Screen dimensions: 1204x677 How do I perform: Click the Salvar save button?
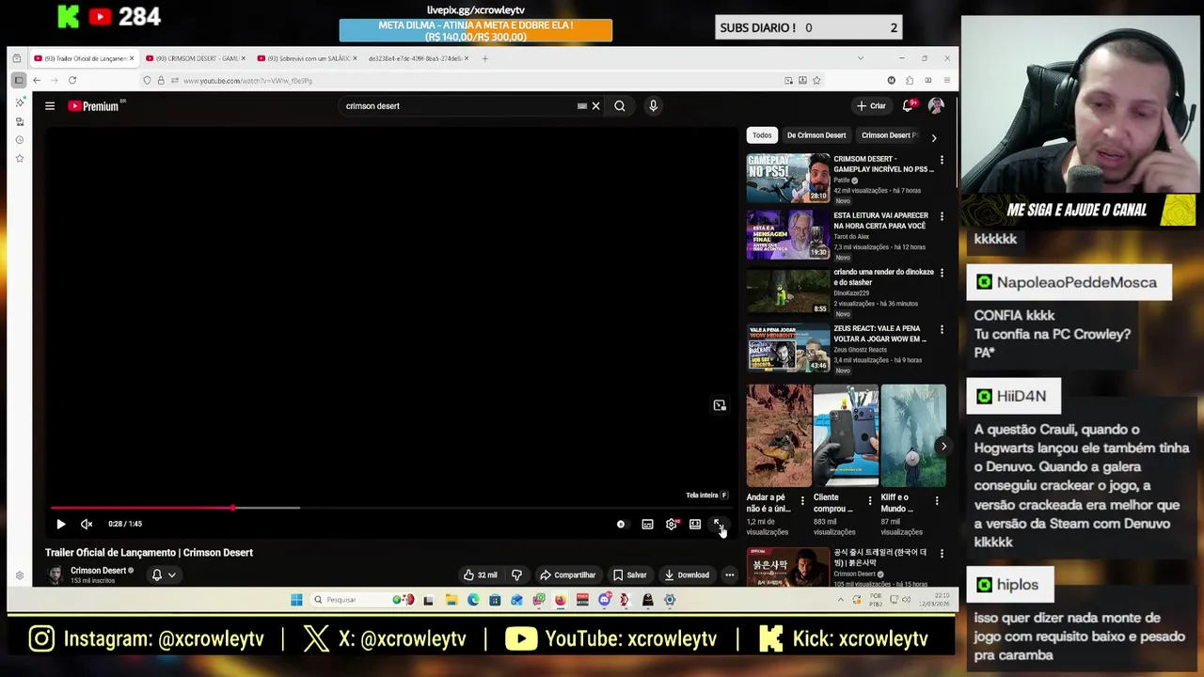(x=630, y=575)
